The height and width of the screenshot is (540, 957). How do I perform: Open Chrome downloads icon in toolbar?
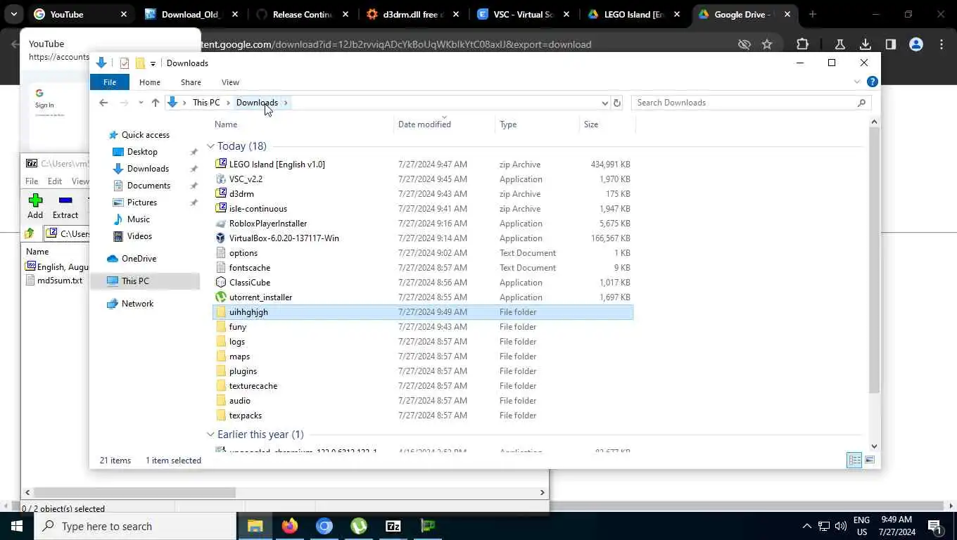pyautogui.click(x=866, y=44)
